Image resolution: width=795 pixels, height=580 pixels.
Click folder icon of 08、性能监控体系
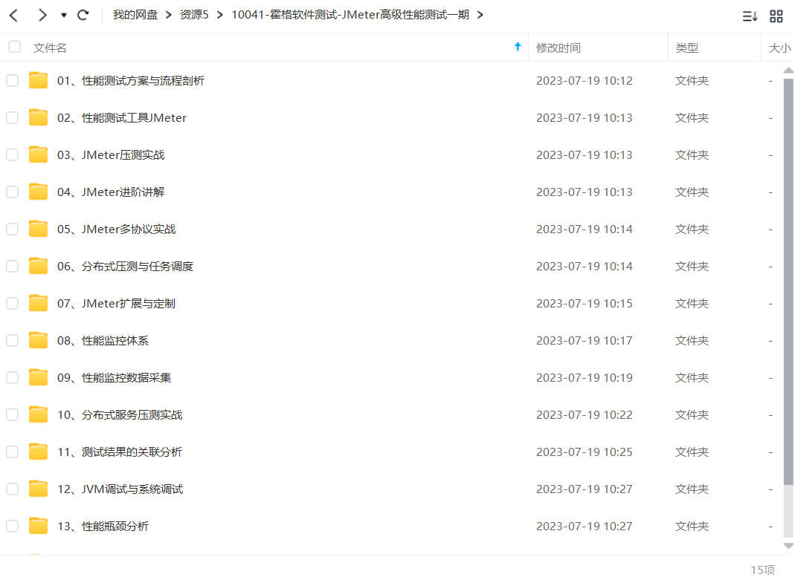tap(38, 339)
